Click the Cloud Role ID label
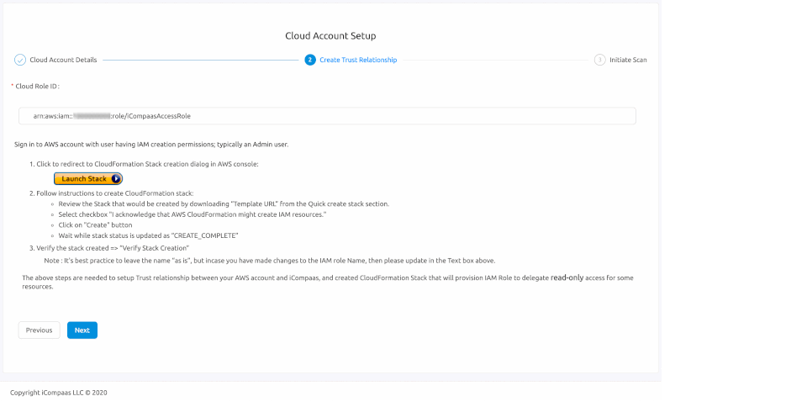The image size is (807, 412). pyautogui.click(x=37, y=86)
